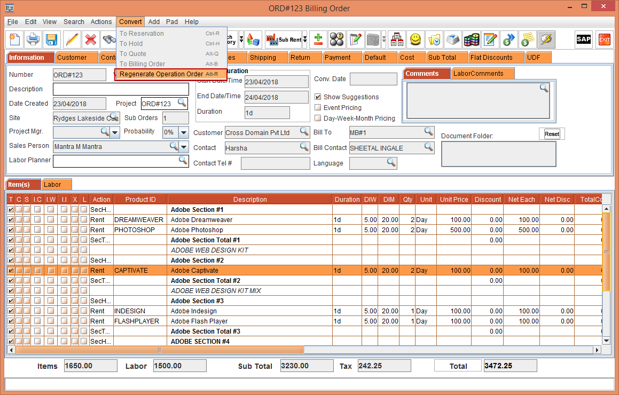The image size is (619, 395).
Task: Click the yellow smiley face icon
Action: pos(415,39)
